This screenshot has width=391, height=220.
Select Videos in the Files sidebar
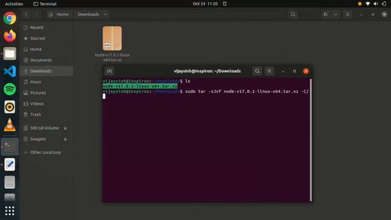(x=46, y=103)
